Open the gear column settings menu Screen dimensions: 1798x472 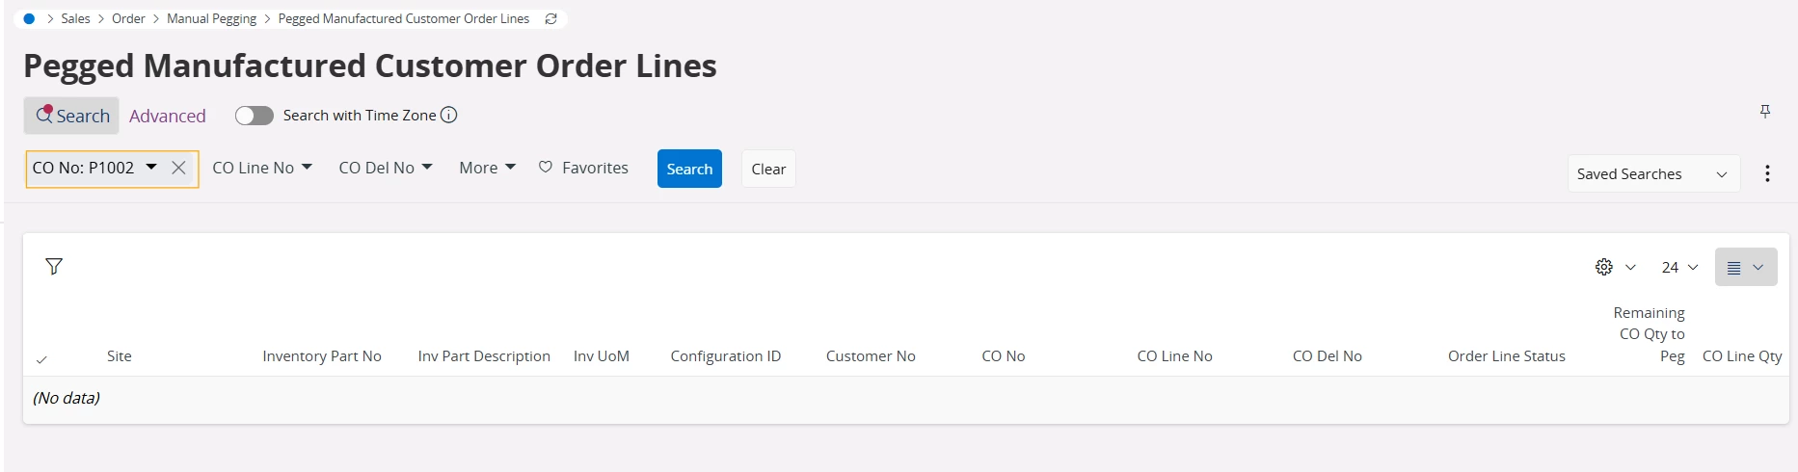pyautogui.click(x=1615, y=267)
